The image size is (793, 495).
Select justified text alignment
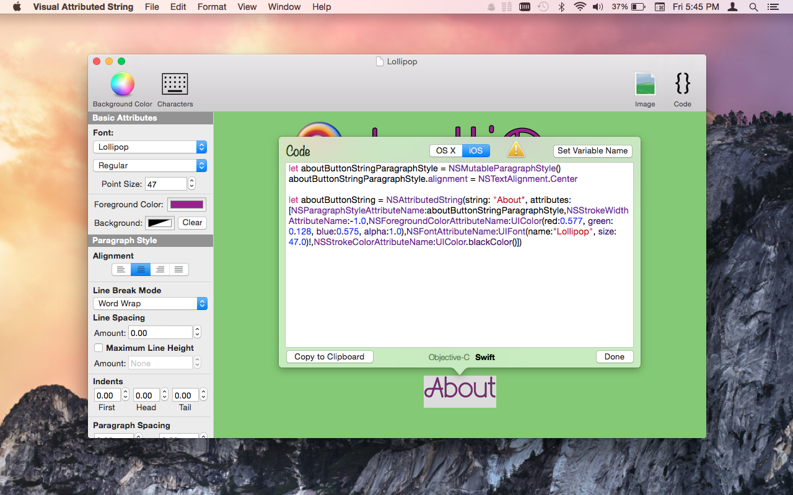point(179,269)
